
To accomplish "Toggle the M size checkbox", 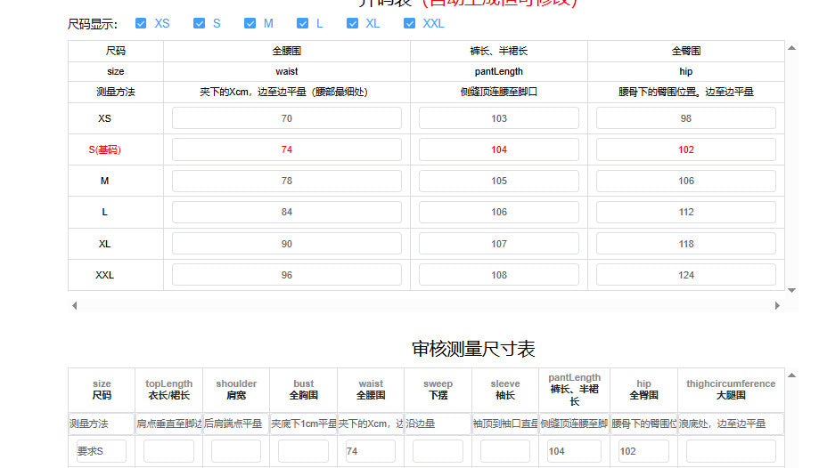I will coord(250,23).
